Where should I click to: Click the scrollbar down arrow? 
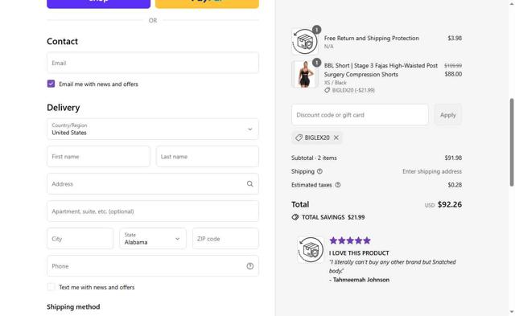tap(512, 312)
